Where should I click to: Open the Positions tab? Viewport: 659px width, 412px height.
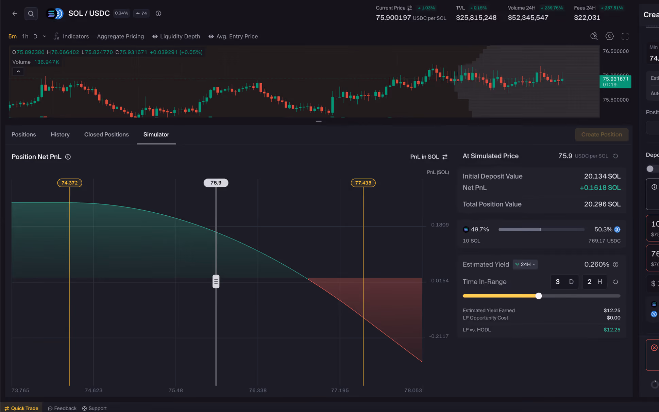click(x=24, y=134)
